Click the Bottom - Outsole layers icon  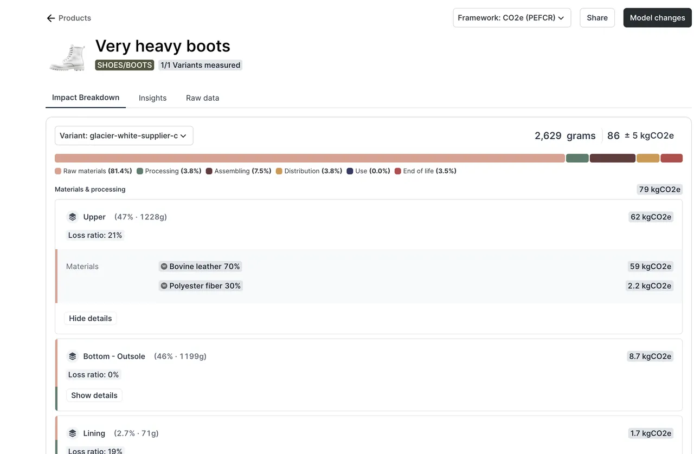point(73,356)
